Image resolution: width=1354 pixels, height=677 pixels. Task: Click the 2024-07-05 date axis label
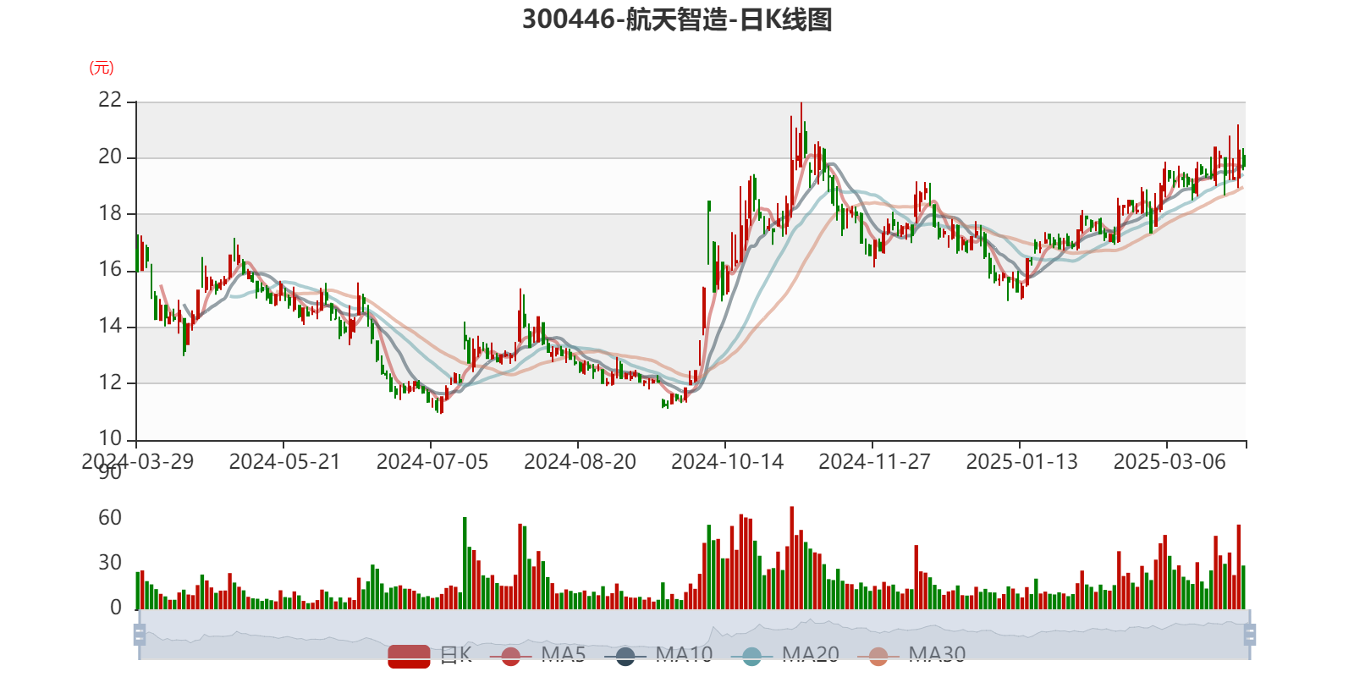pos(432,462)
